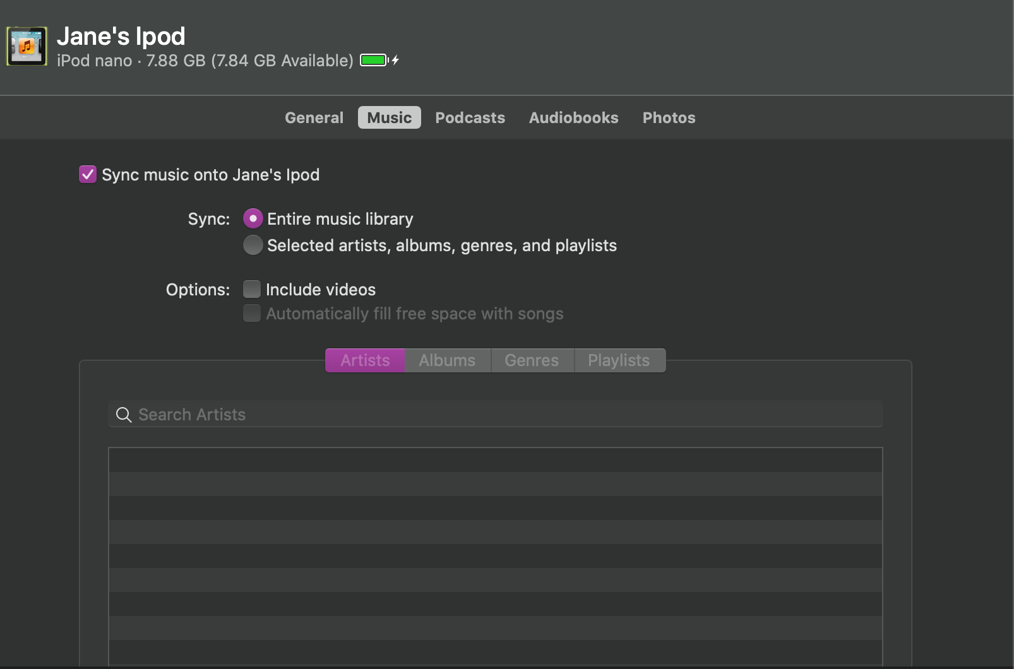Choose Selected artists, albums, genres, and playlists
The image size is (1014, 669).
click(253, 245)
